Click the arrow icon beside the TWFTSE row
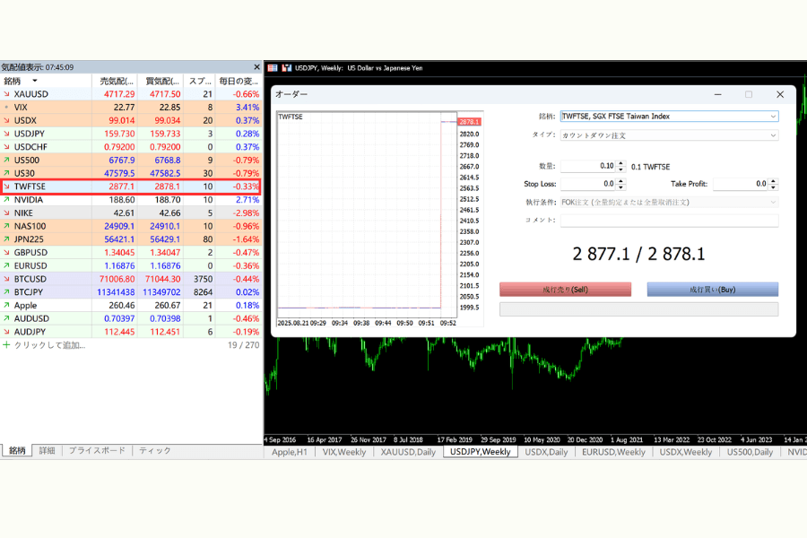Image resolution: width=807 pixels, height=538 pixels. point(6,187)
